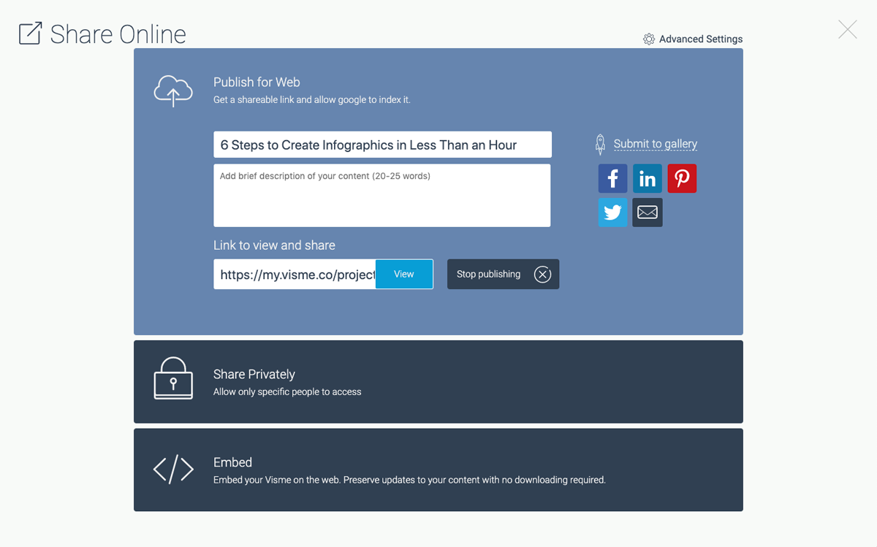
Task: Click the rocket icon beside Submit to gallery
Action: [600, 143]
